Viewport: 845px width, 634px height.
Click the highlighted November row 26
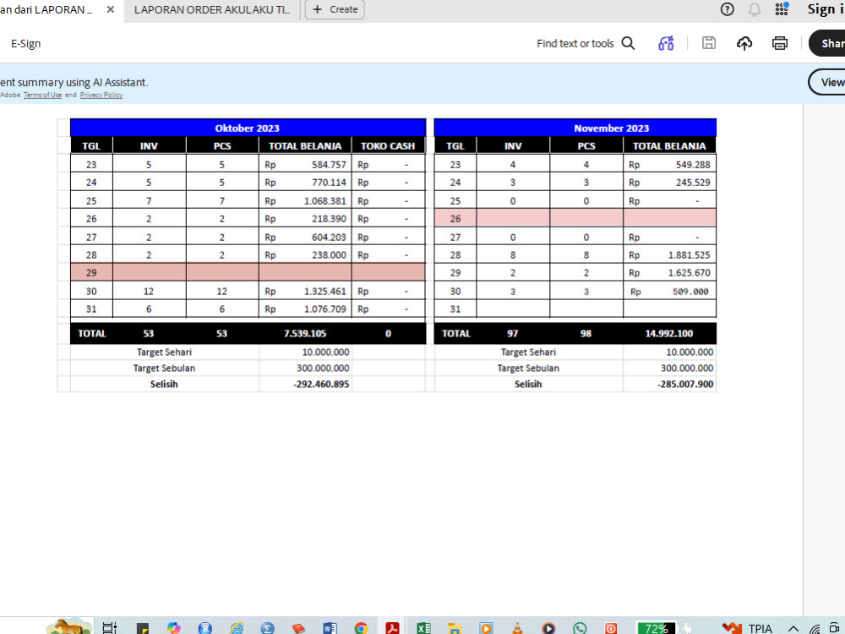pyautogui.click(x=575, y=218)
